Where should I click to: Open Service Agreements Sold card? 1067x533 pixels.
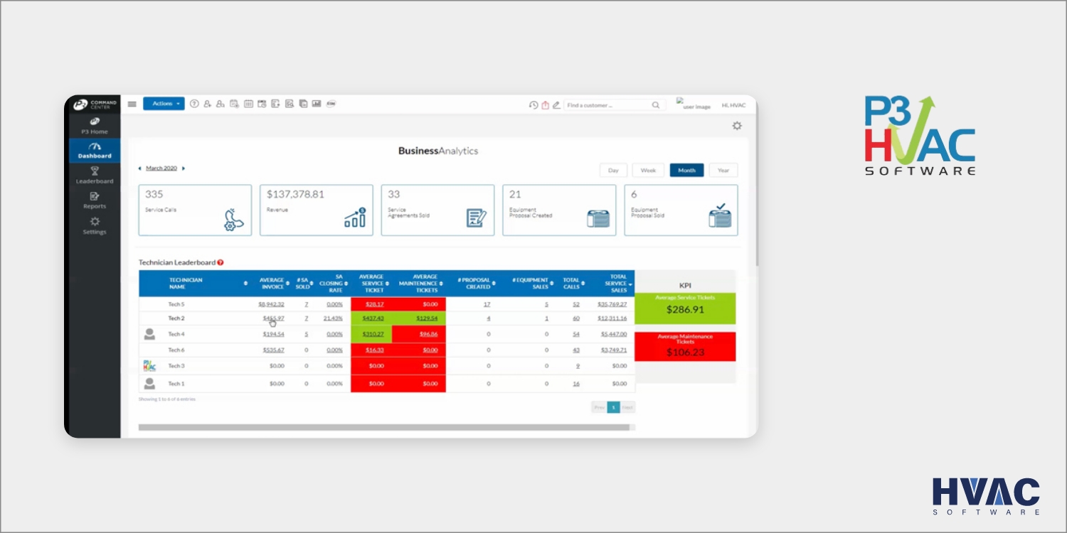[437, 210]
